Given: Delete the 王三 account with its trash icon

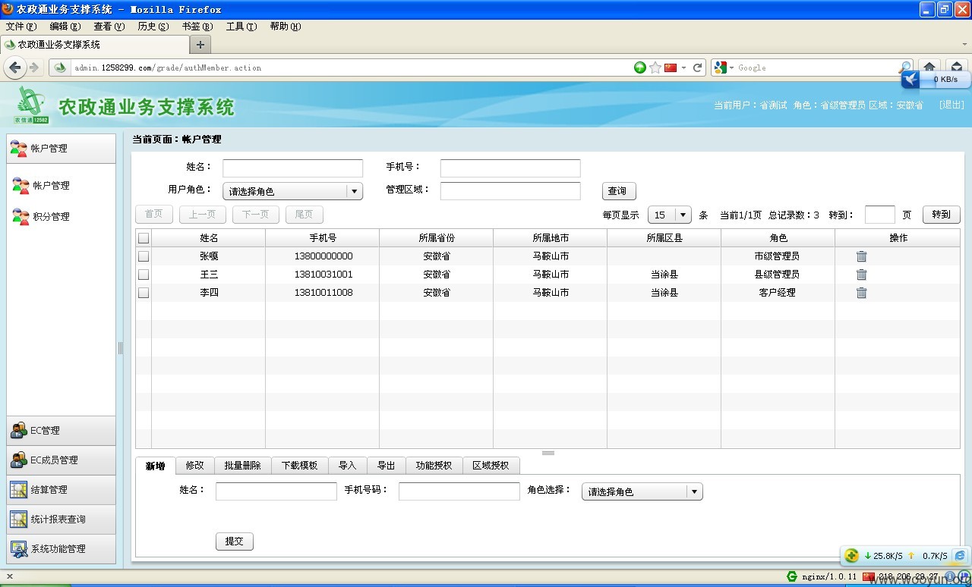Looking at the screenshot, I should (x=861, y=275).
